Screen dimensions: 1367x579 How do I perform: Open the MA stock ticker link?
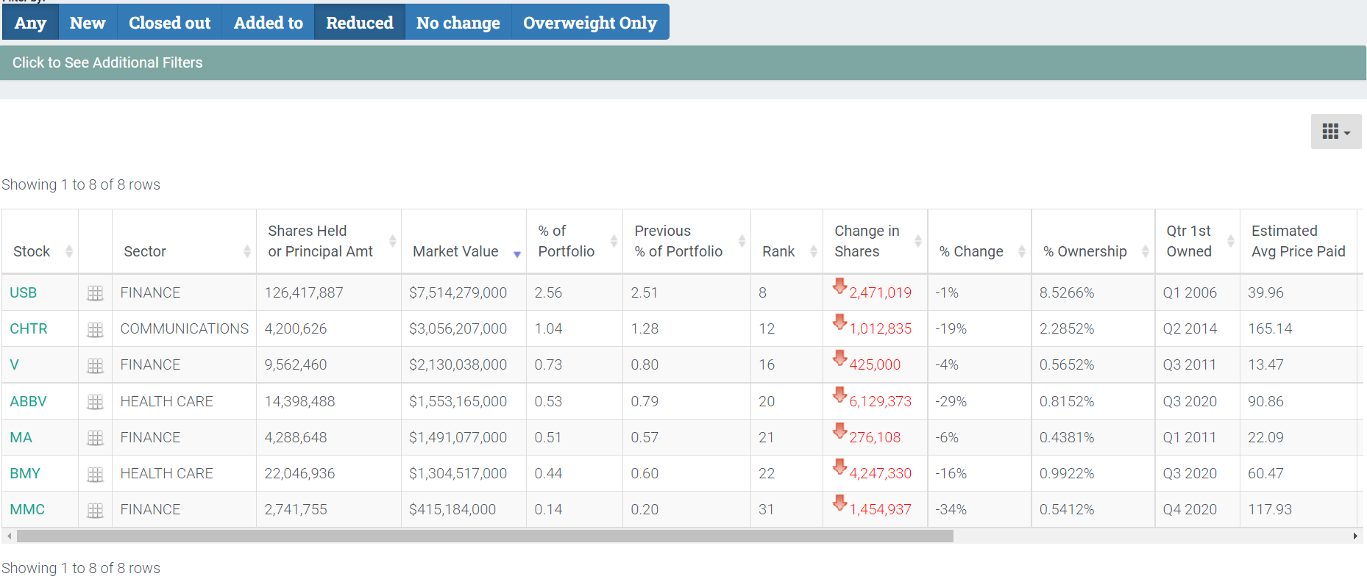(x=21, y=438)
